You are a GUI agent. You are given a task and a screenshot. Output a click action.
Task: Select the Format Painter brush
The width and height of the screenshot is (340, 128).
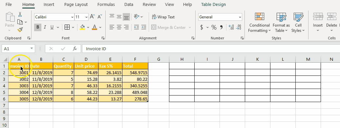coord(20,30)
